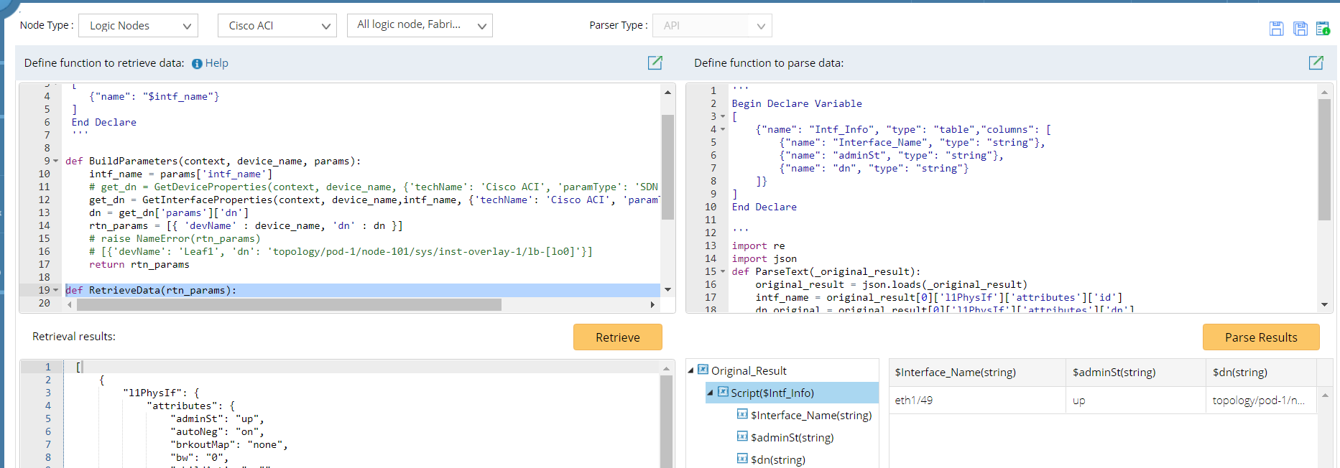Viewport: 1340px width, 468px height.
Task: Click the Retrieve button
Action: [x=617, y=337]
